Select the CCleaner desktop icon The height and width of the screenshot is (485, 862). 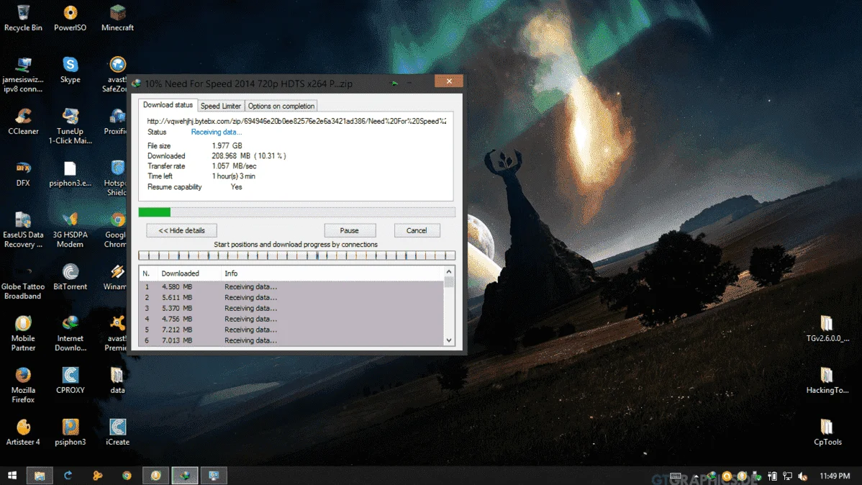click(23, 122)
